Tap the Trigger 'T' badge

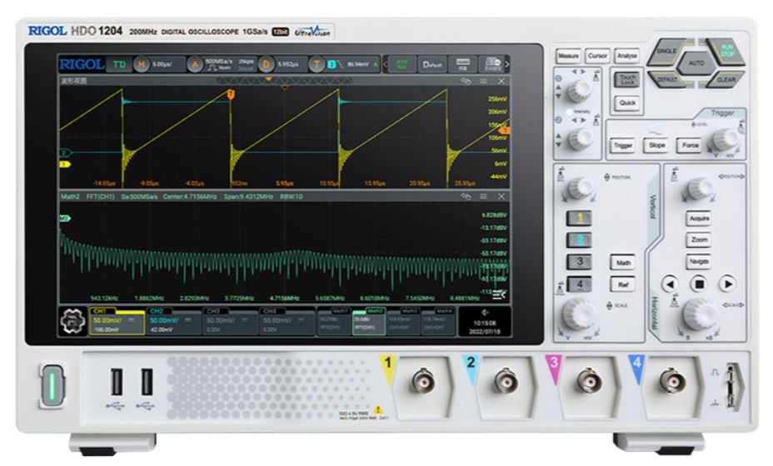(x=317, y=64)
